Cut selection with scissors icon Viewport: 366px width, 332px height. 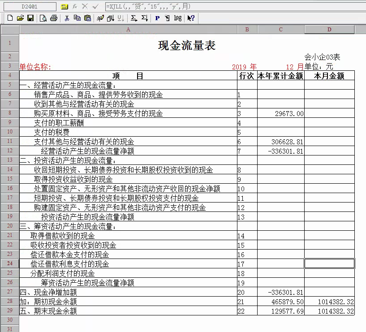click(x=67, y=18)
